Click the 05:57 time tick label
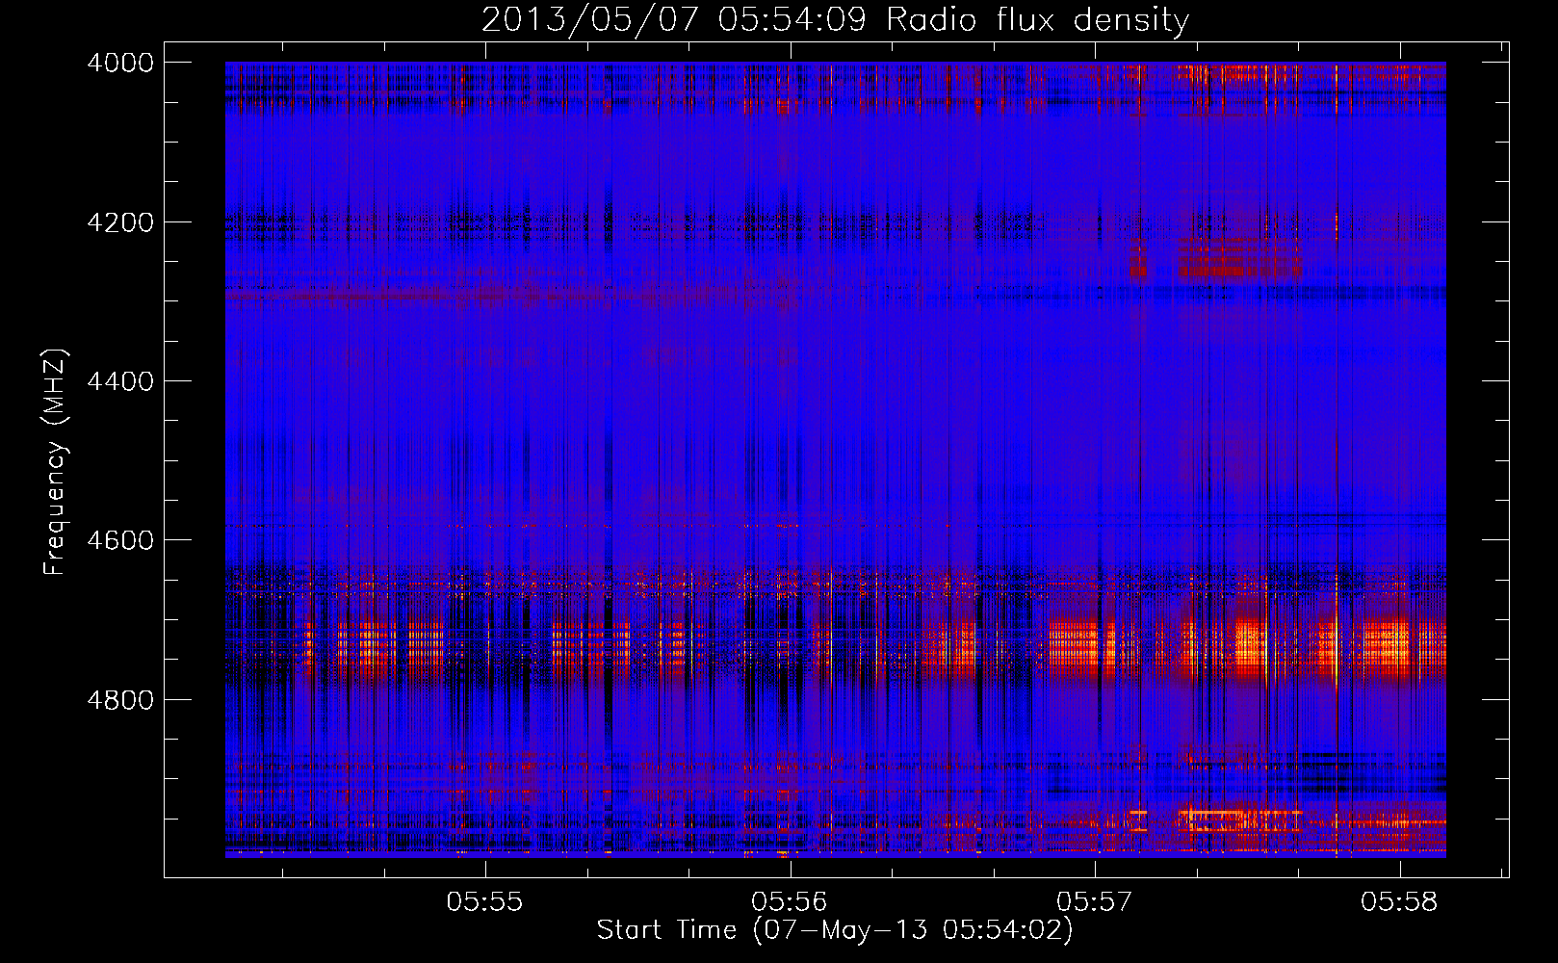The width and height of the screenshot is (1558, 963). click(x=1094, y=901)
